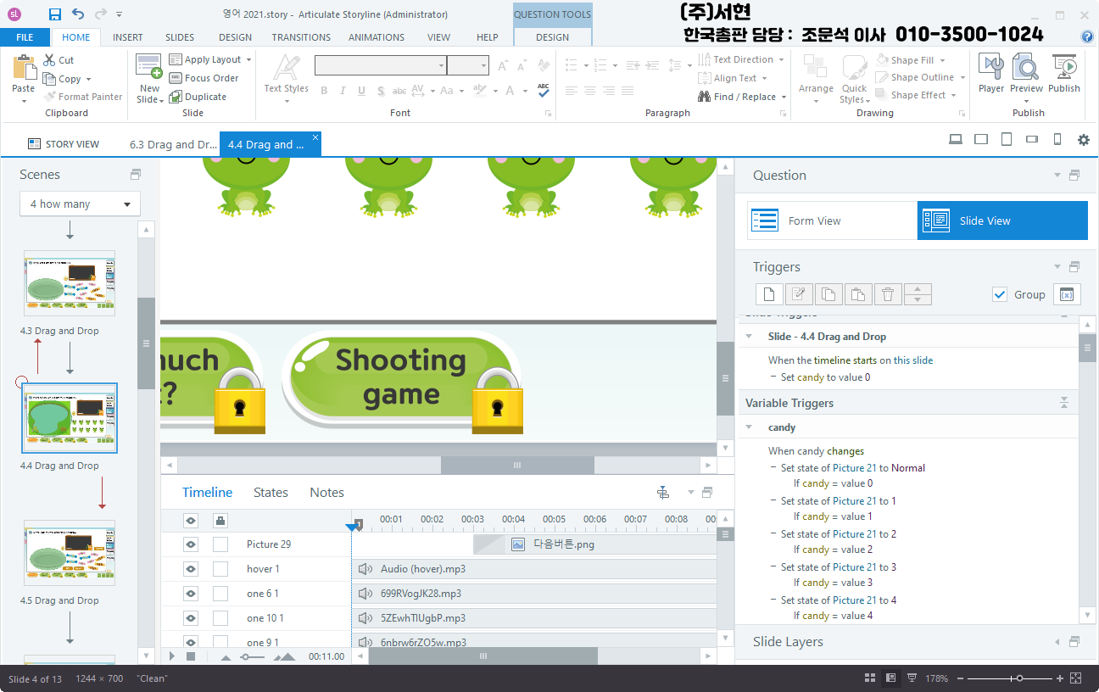Viewport: 1099px width, 692px height.
Task: Click the timeline playhead marker
Action: 352,527
